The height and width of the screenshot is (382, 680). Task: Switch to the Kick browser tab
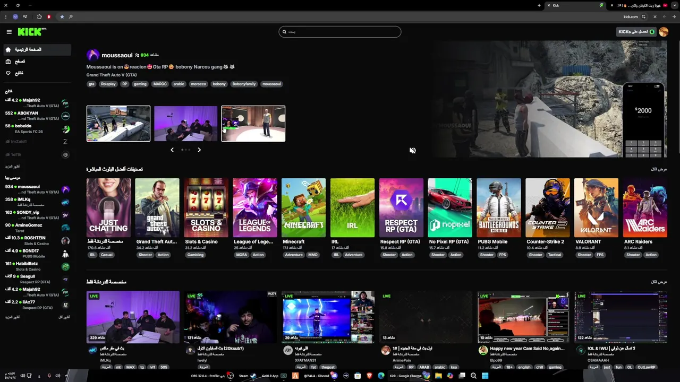click(576, 5)
